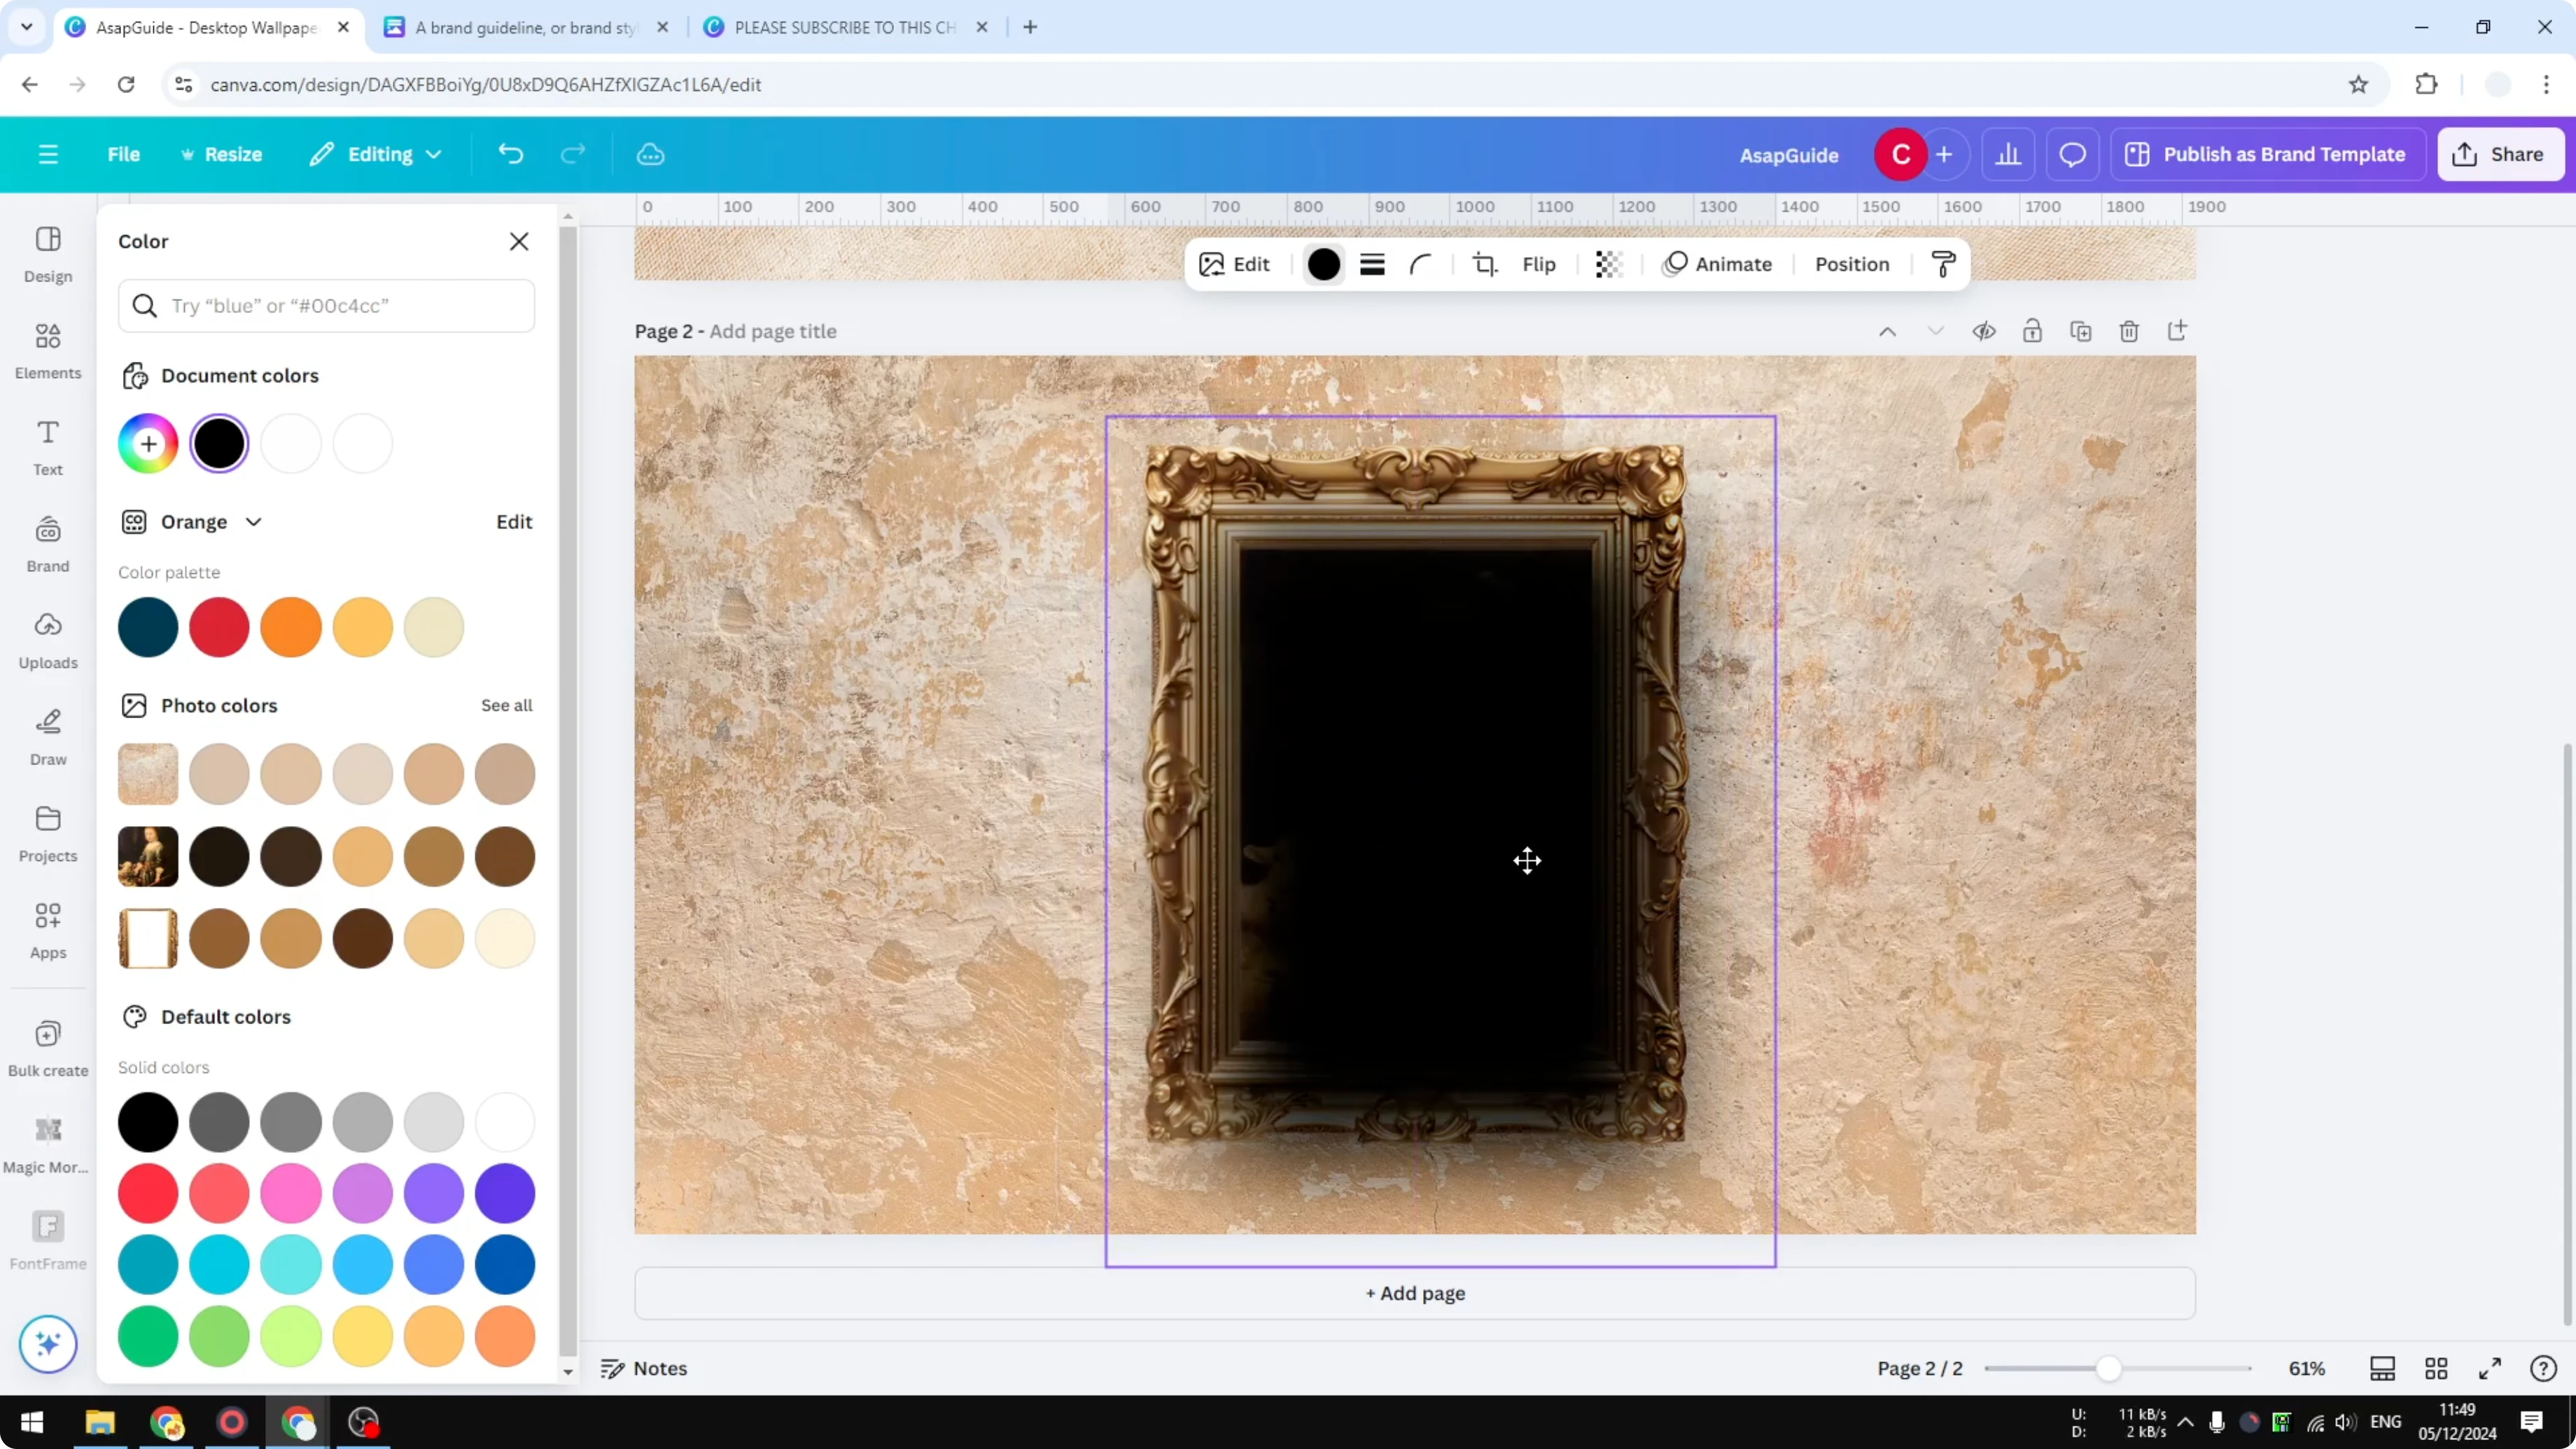
Task: Open the File menu
Action: click(x=124, y=154)
